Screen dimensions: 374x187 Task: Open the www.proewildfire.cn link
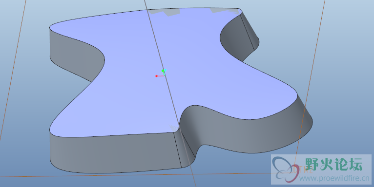tap(334, 178)
